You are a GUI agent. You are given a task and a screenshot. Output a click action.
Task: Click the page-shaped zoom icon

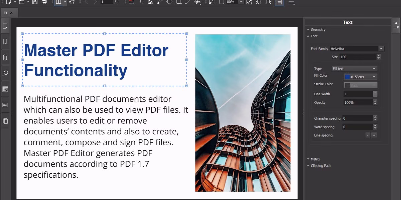point(221,2)
